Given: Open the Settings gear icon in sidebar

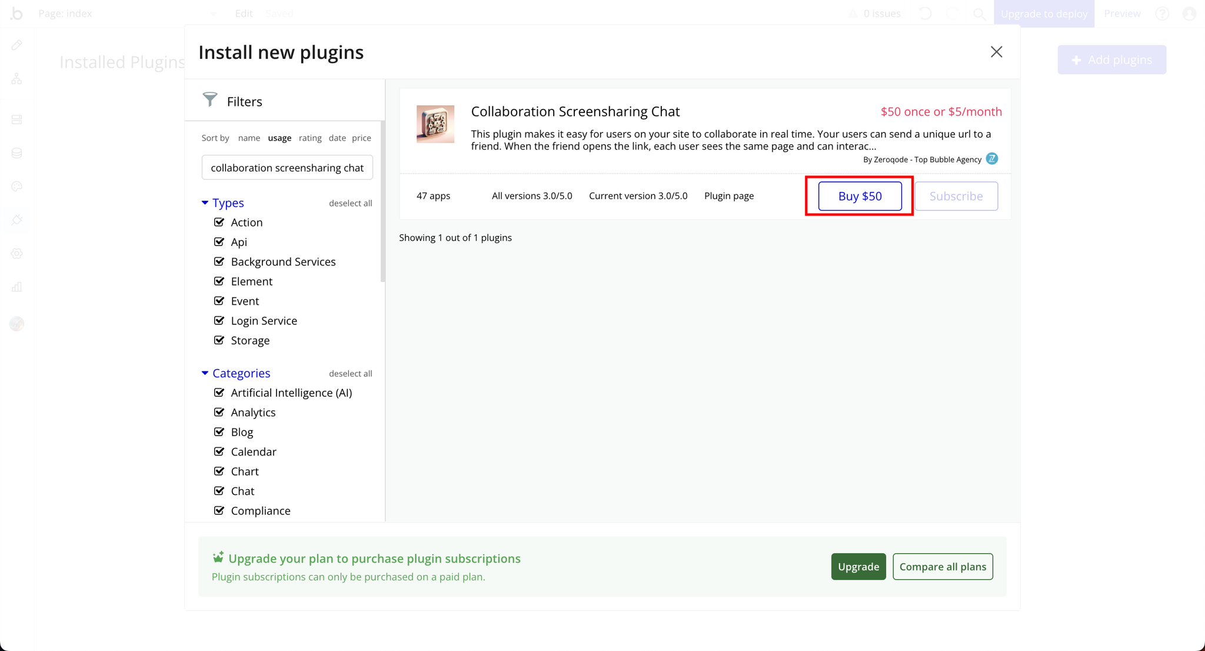Looking at the screenshot, I should click(x=17, y=254).
